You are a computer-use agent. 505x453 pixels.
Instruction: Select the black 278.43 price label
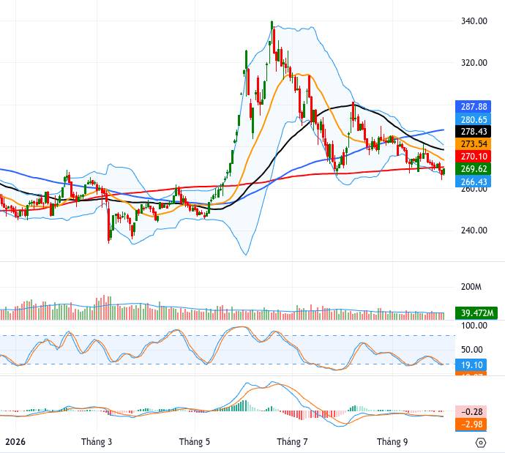pyautogui.click(x=473, y=131)
